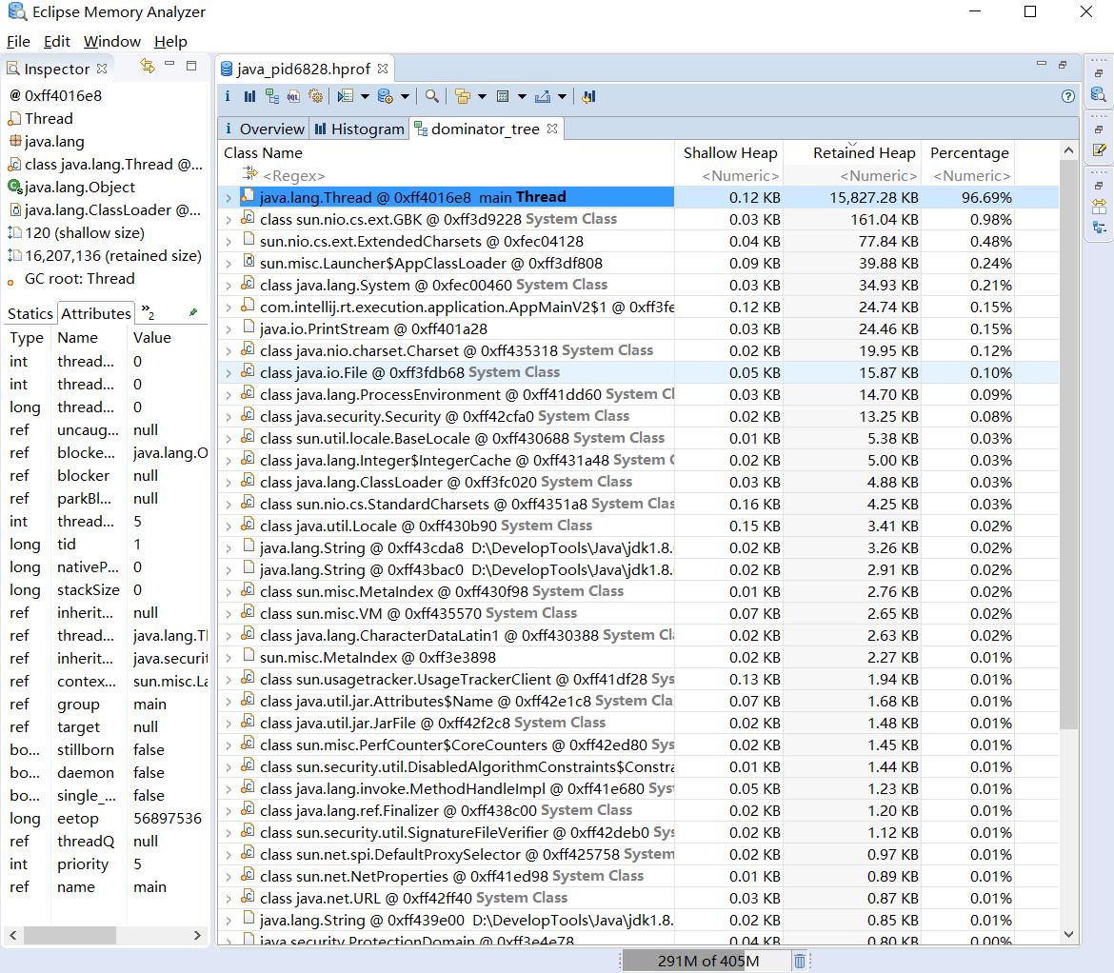Image resolution: width=1114 pixels, height=973 pixels.
Task: Select class java.lang.System row
Action: (638, 286)
